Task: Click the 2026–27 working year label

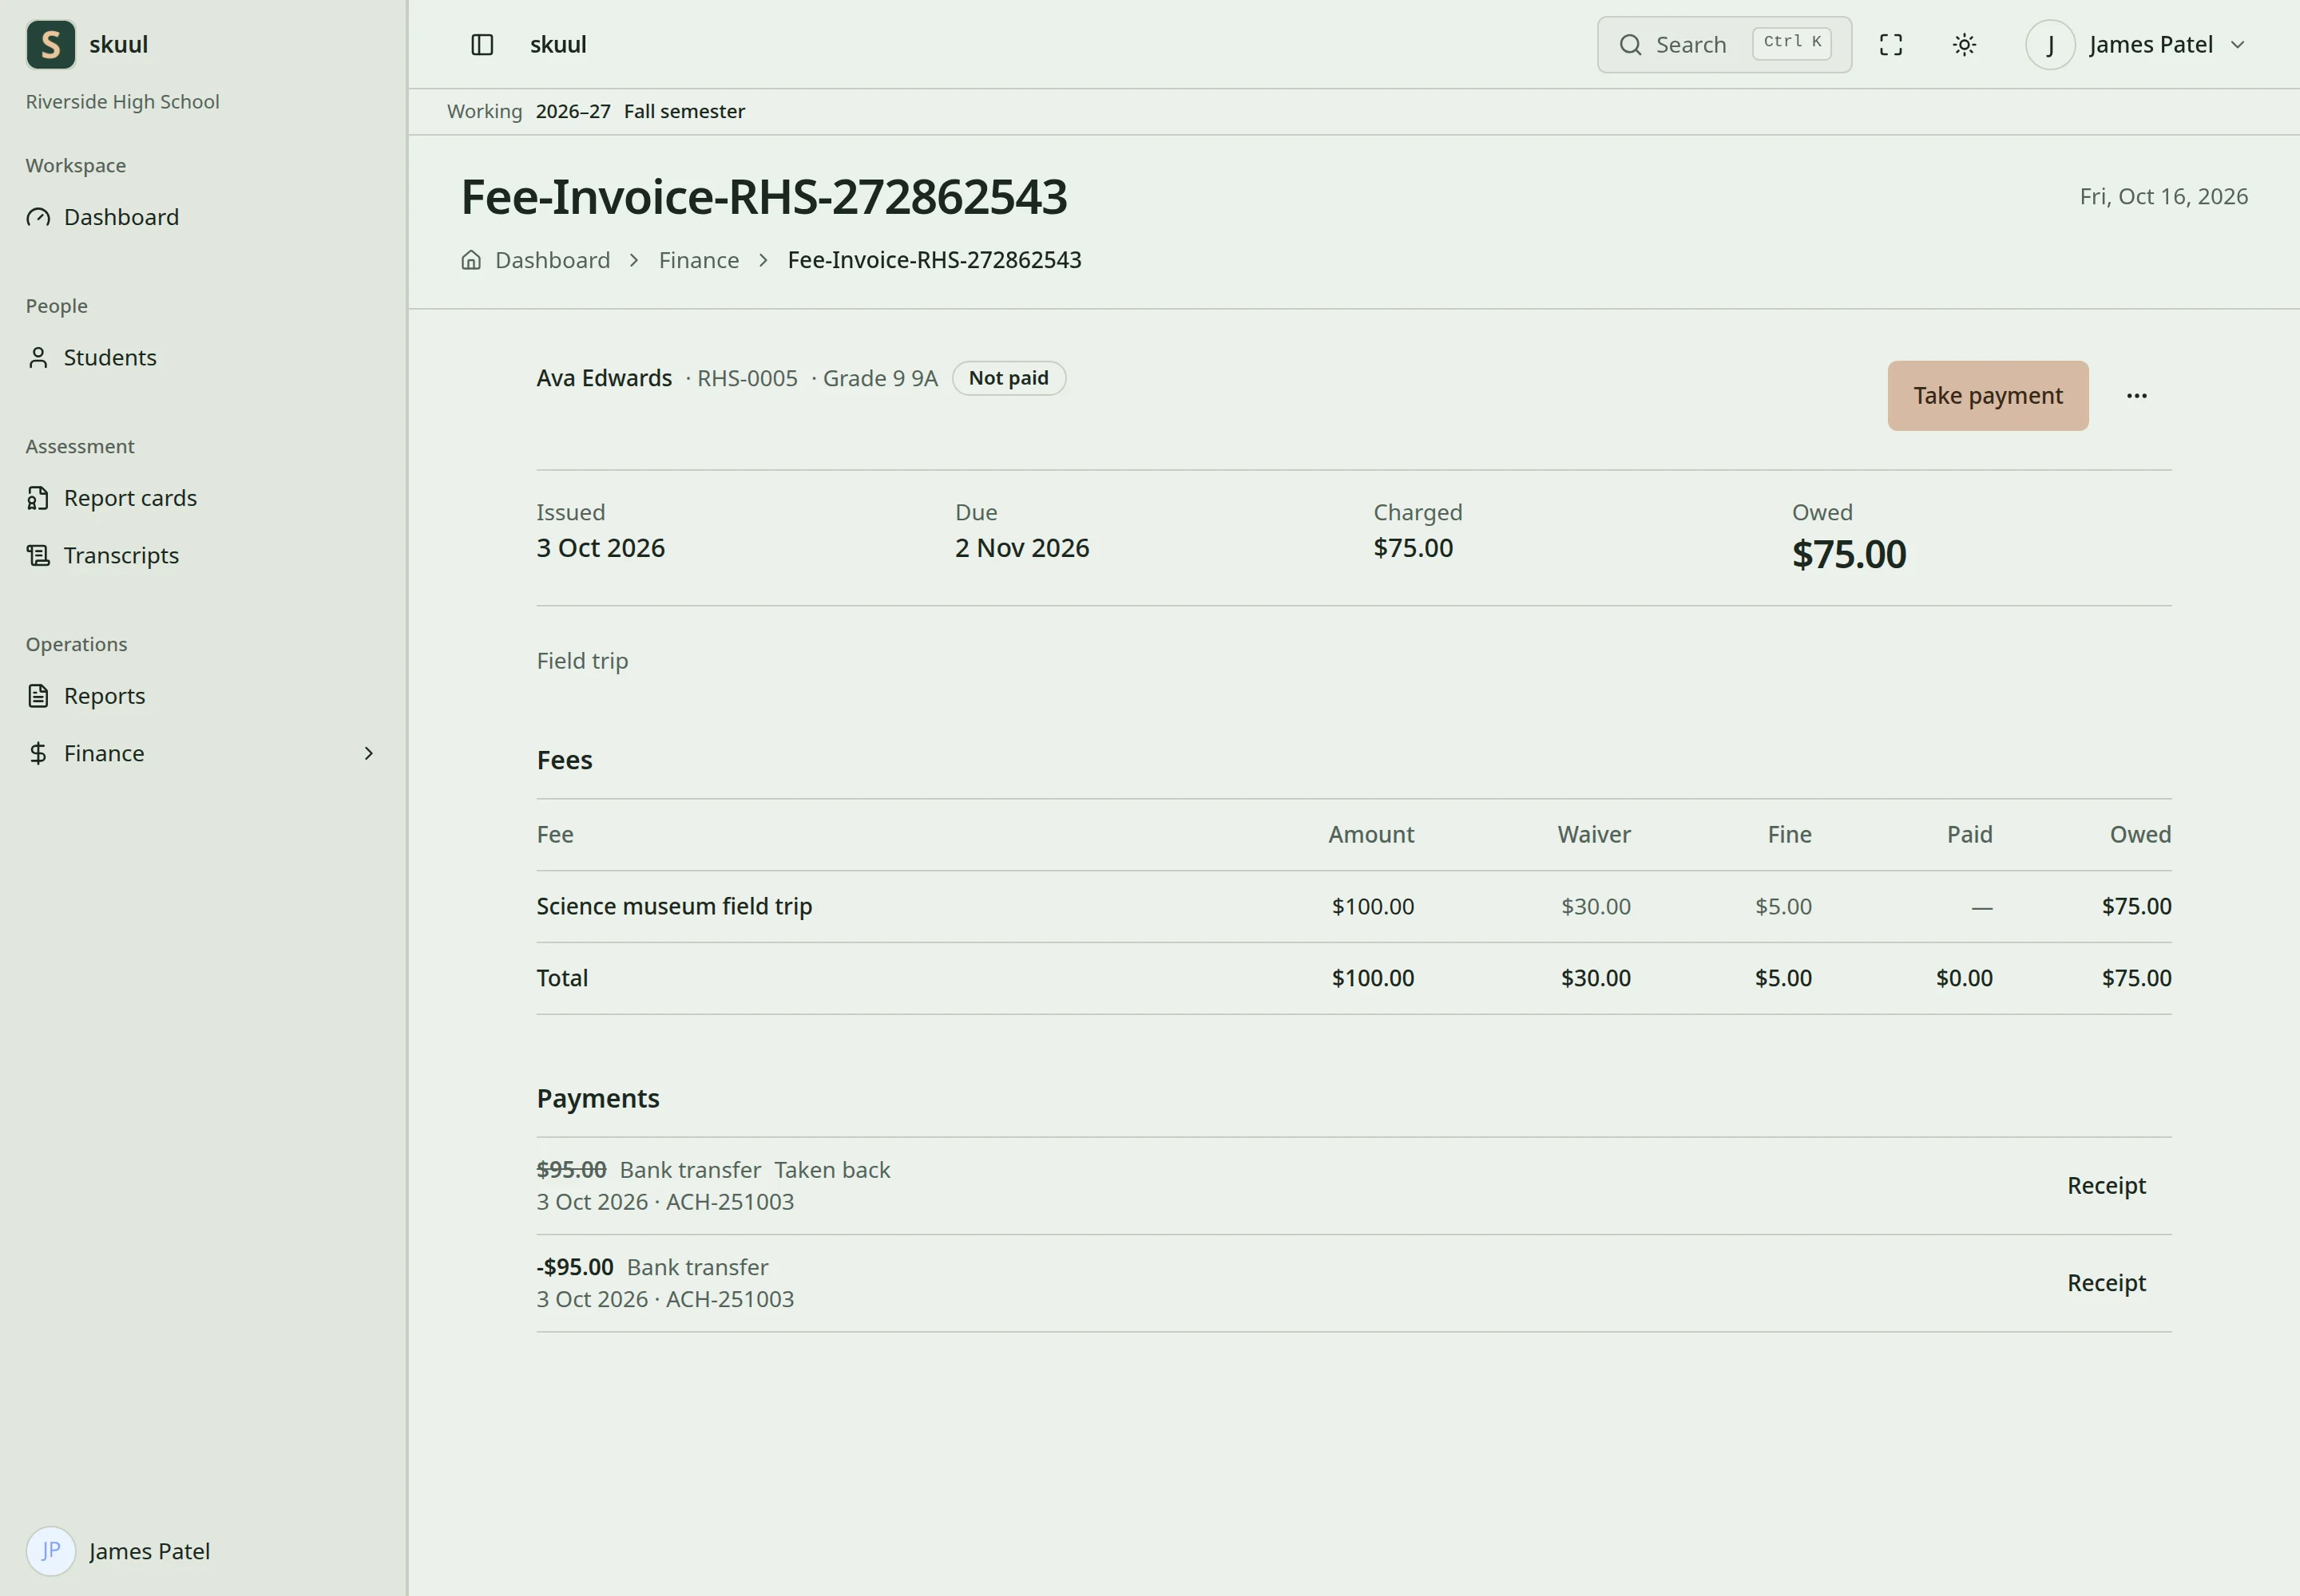Action: coord(573,112)
